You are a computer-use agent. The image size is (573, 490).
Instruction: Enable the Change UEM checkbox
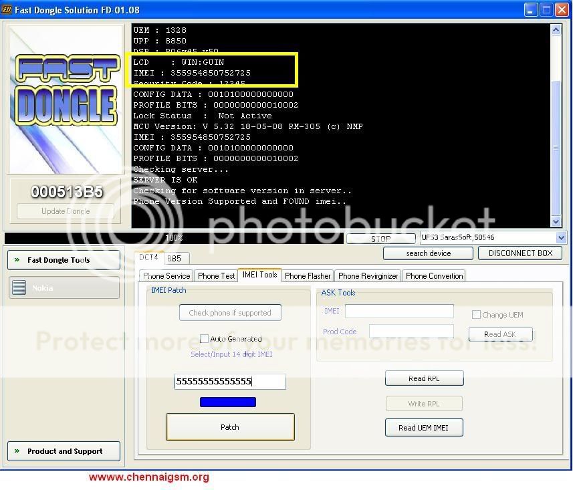476,315
